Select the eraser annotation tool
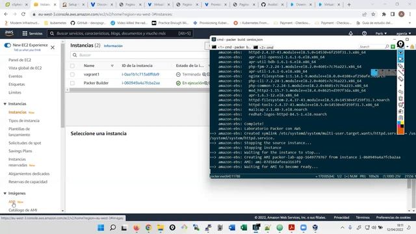416x234 pixels. (400, 79)
